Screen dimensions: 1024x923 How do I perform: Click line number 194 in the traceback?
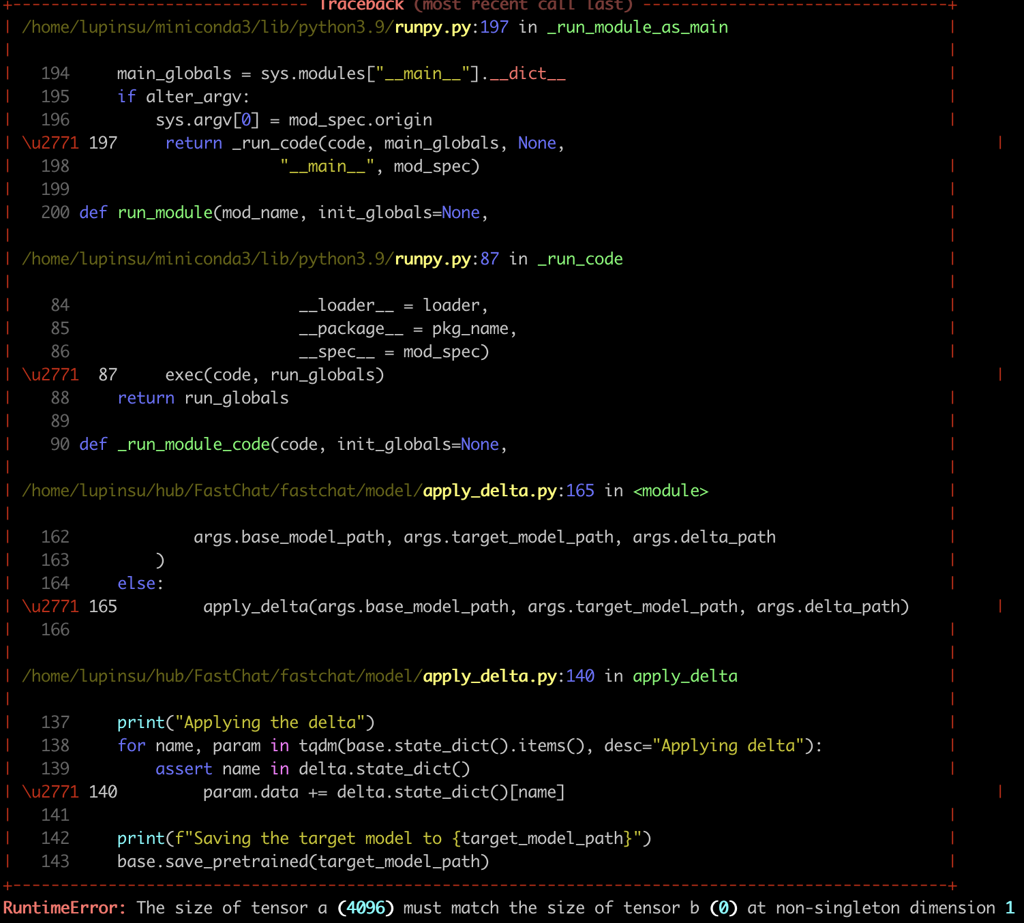tap(55, 73)
